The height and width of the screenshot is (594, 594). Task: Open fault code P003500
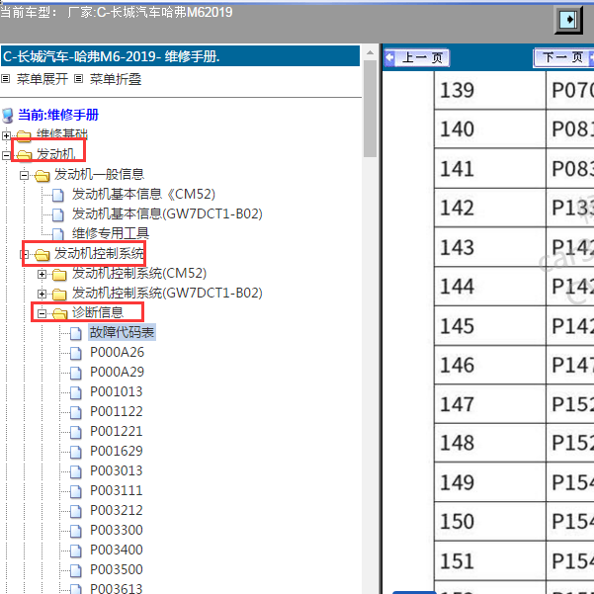(x=117, y=569)
